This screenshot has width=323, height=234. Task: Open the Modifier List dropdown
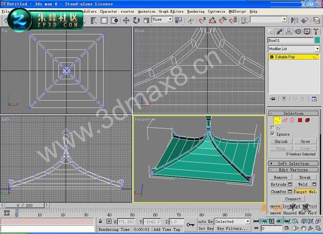coord(294,49)
